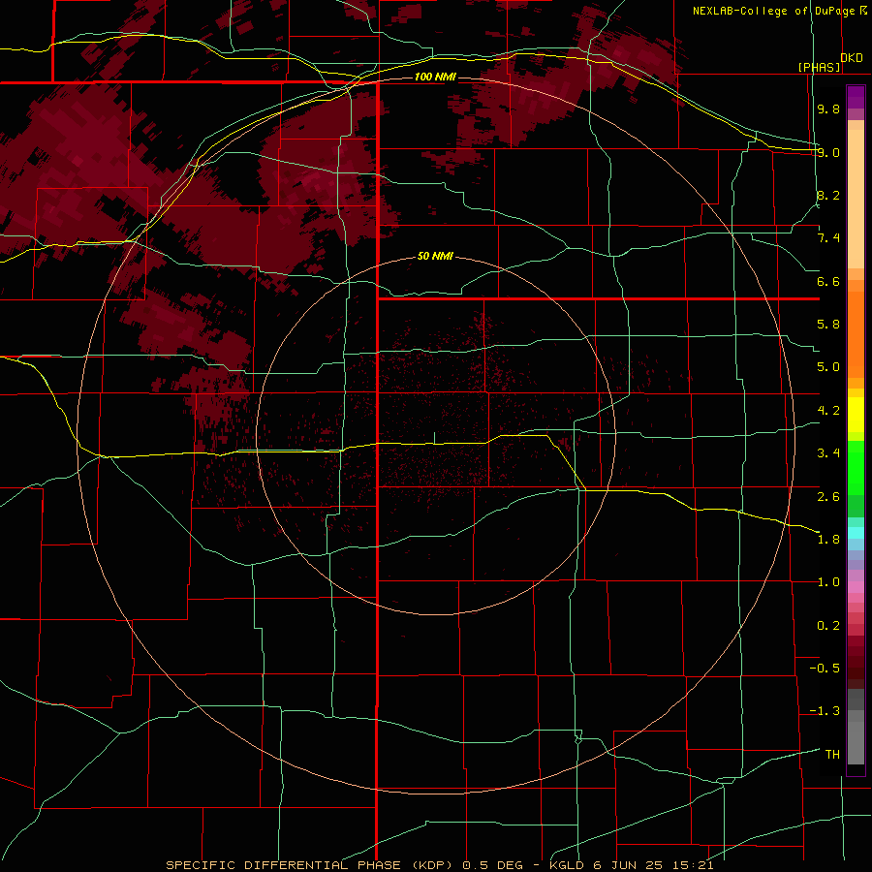Select the 8.2 scale label

tap(828, 195)
